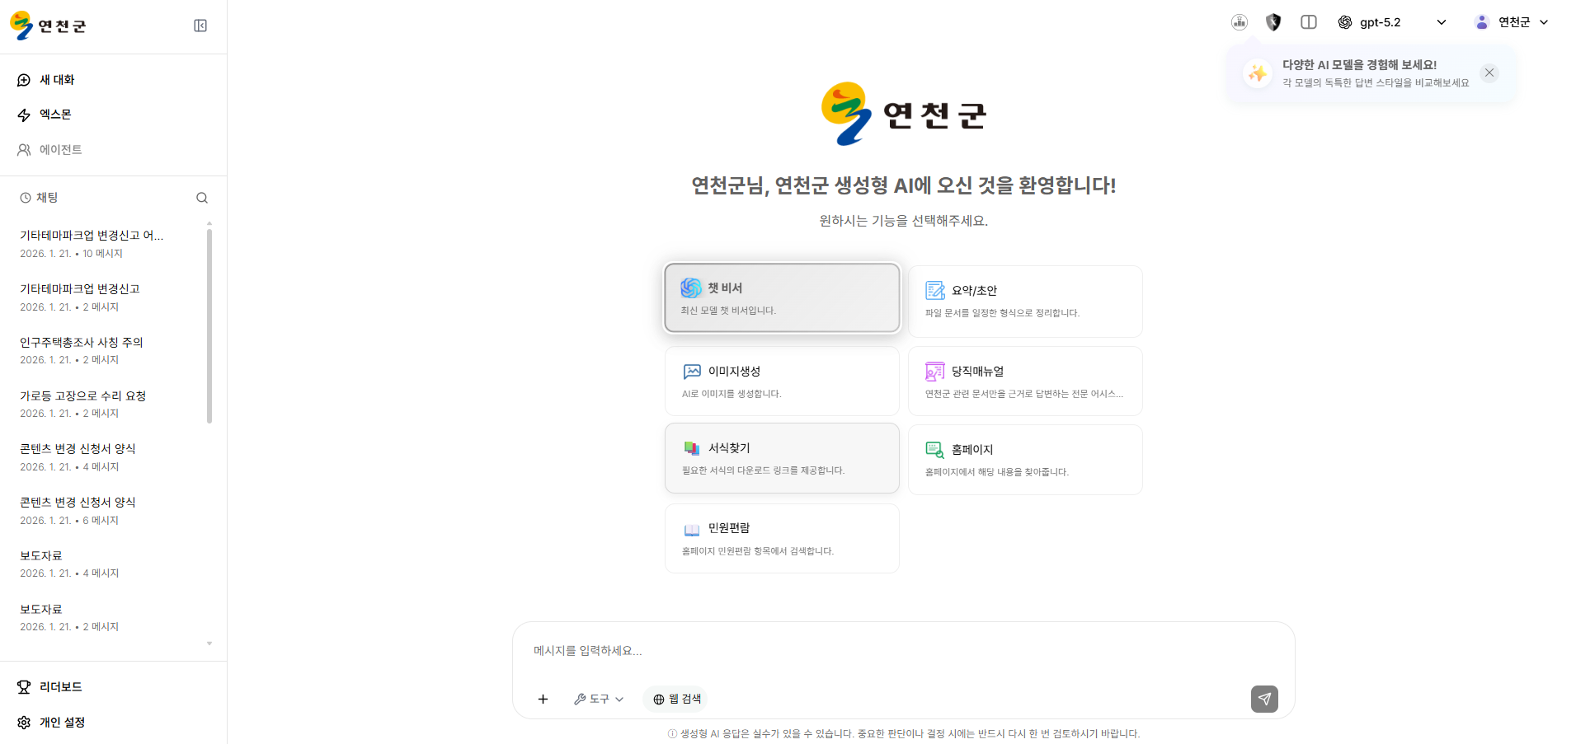Toggle the split-view layout icon

(x=1309, y=22)
